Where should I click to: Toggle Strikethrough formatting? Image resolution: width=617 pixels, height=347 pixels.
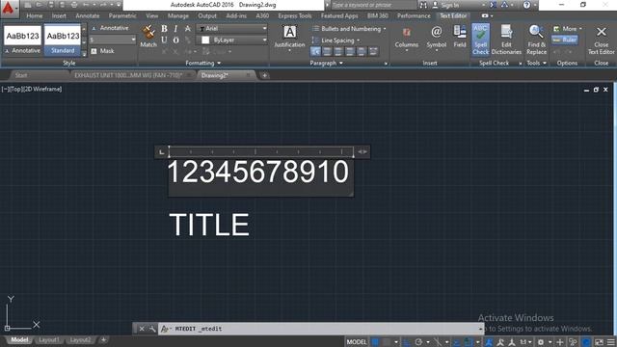click(x=188, y=28)
